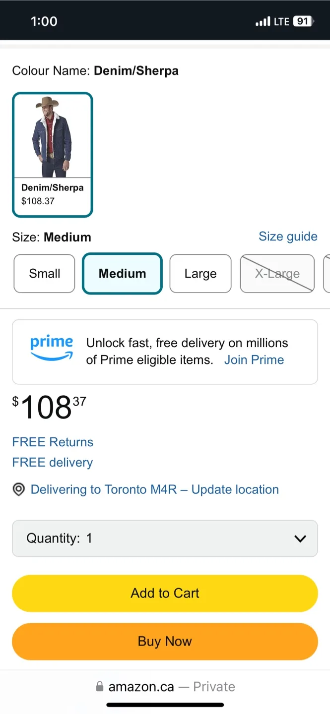This screenshot has height=714, width=330.
Task: Open the Quantity dropdown
Action: pos(165,538)
